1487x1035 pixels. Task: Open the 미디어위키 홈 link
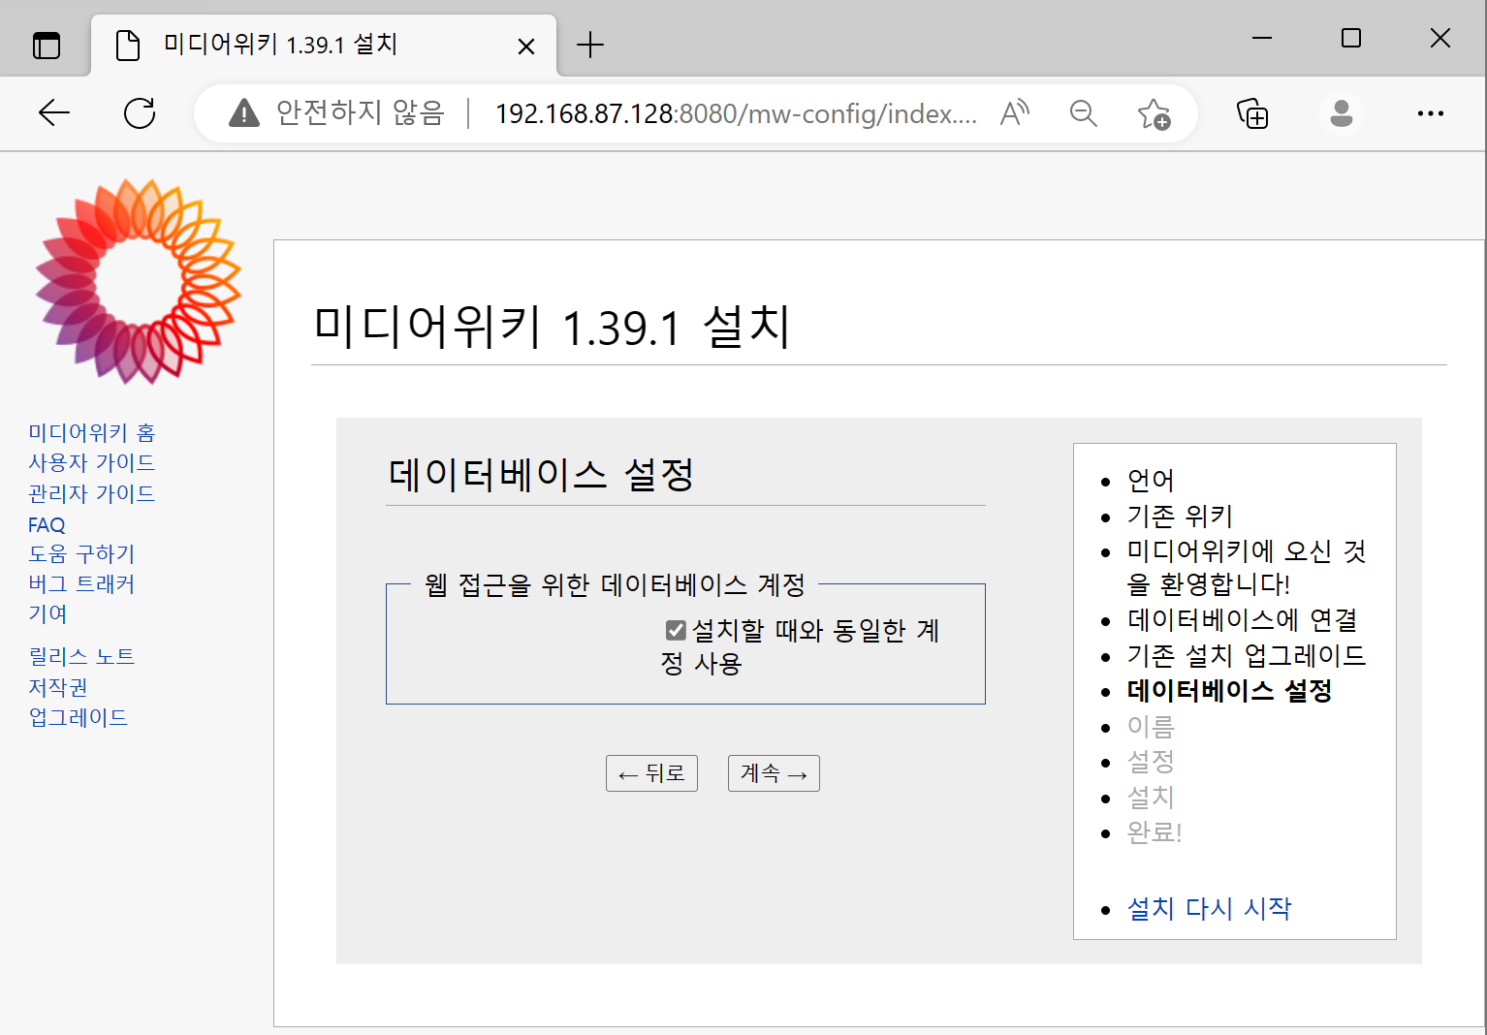coord(92,432)
